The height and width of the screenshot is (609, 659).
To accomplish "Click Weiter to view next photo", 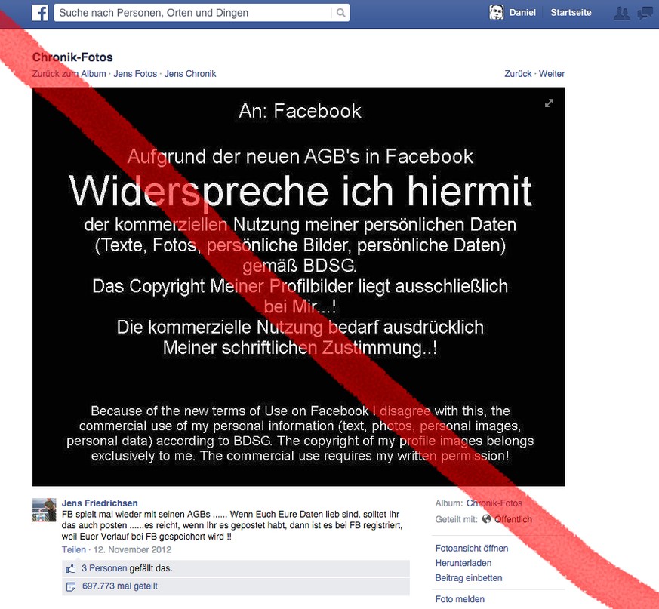I will tap(551, 74).
